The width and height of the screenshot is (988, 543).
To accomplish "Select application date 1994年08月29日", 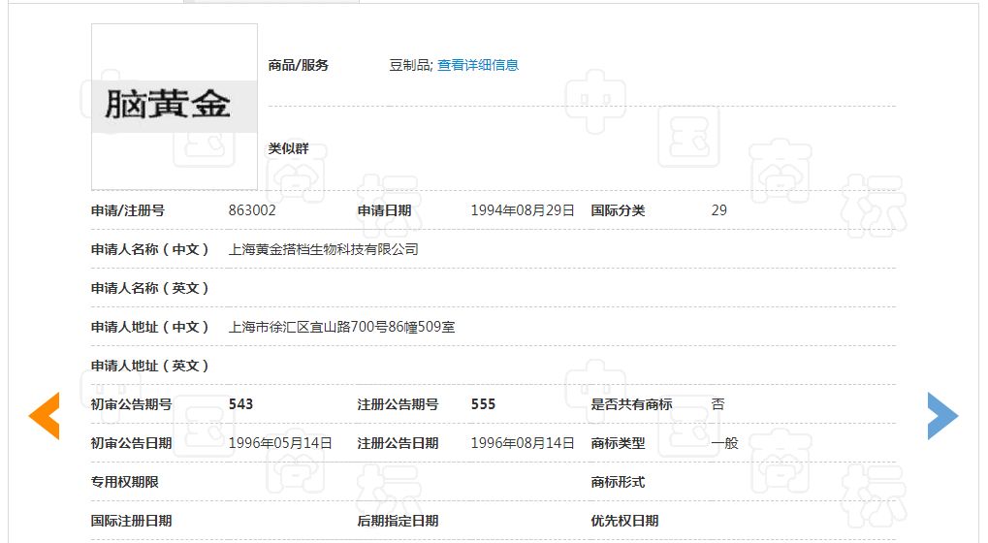I will (523, 210).
